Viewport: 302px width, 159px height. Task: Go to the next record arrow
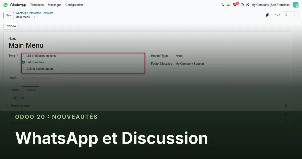click(x=294, y=15)
